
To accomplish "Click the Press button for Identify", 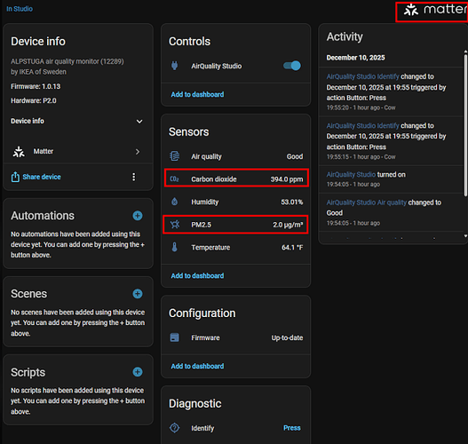I will [x=292, y=428].
